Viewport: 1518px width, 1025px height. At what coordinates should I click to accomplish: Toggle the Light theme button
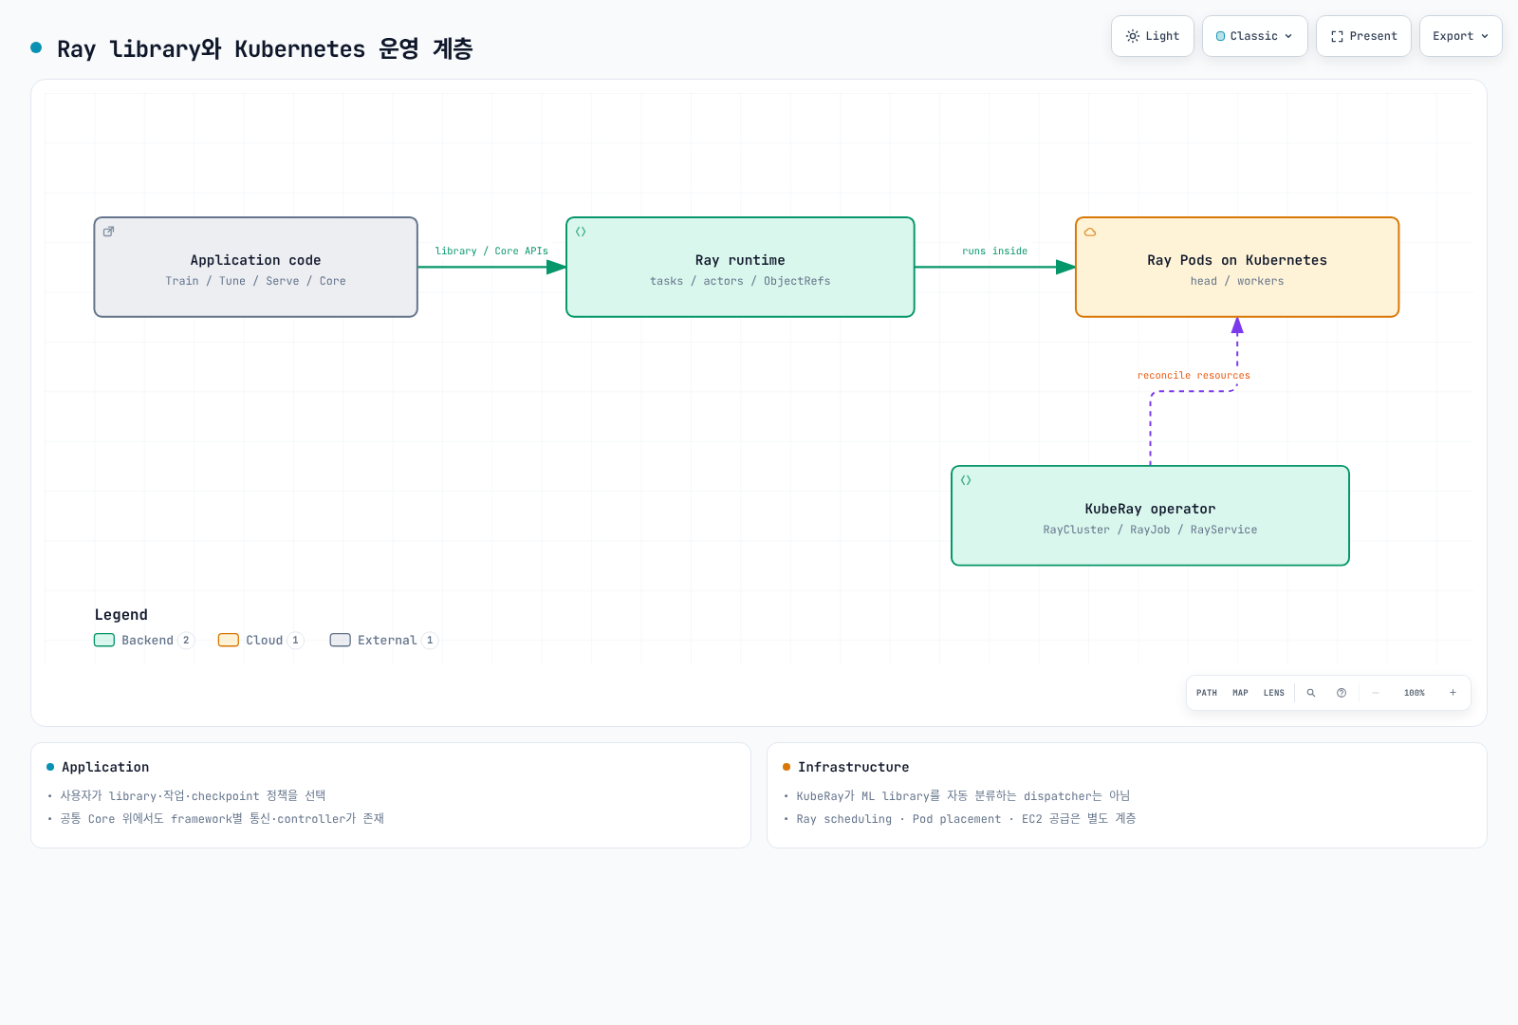(1153, 36)
